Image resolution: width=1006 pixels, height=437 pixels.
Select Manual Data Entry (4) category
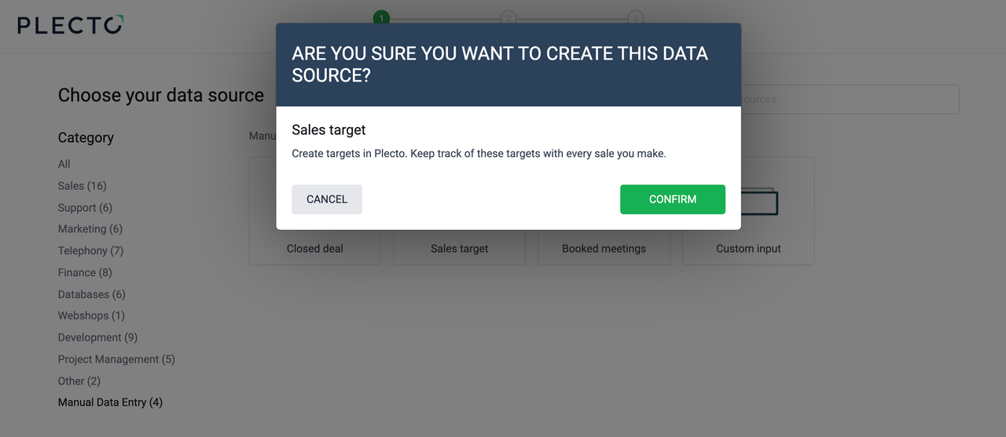pyautogui.click(x=110, y=402)
